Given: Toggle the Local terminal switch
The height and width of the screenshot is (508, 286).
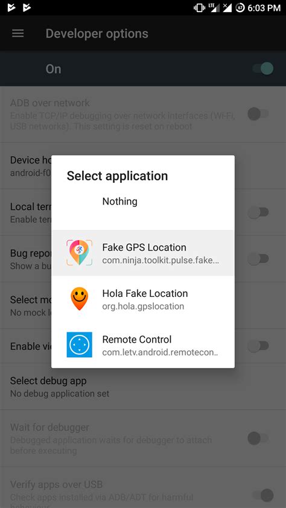Looking at the screenshot, I should pyautogui.click(x=258, y=212).
